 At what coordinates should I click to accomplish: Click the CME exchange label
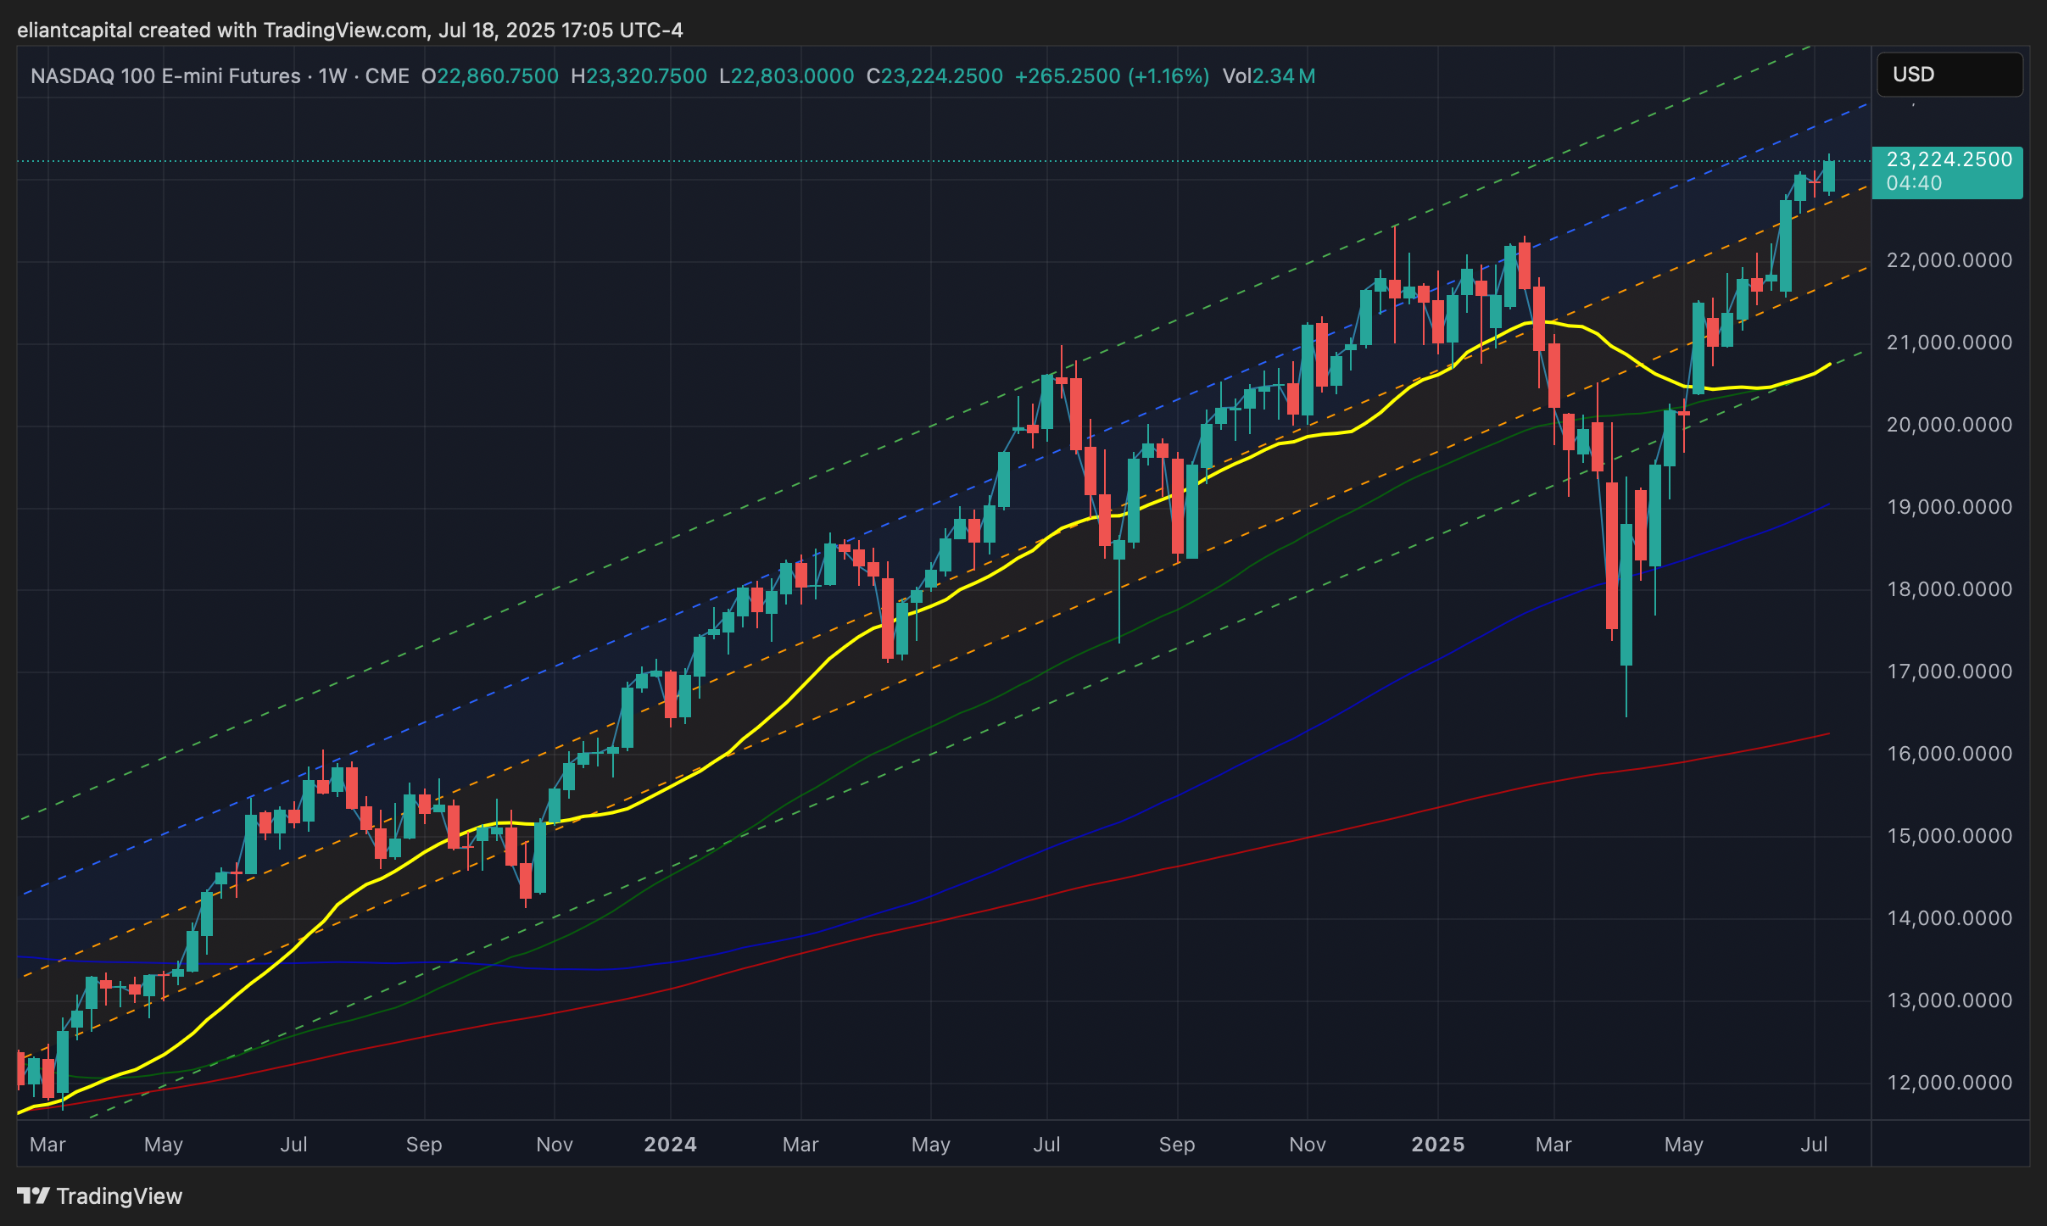(x=387, y=76)
